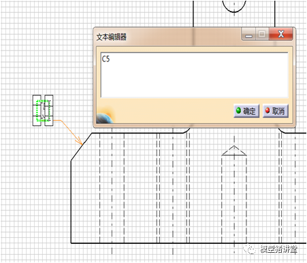Screen dimensions: 307x263
Task: Close the 文本编辑器 dialog
Action: coord(281,34)
